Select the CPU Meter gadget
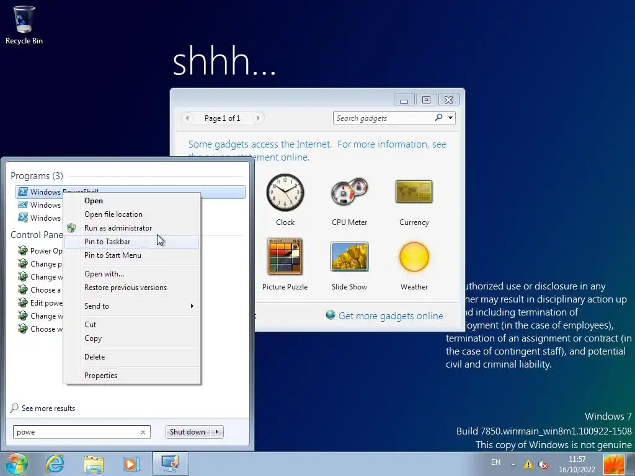Screen dimensions: 635x476 click(x=349, y=200)
